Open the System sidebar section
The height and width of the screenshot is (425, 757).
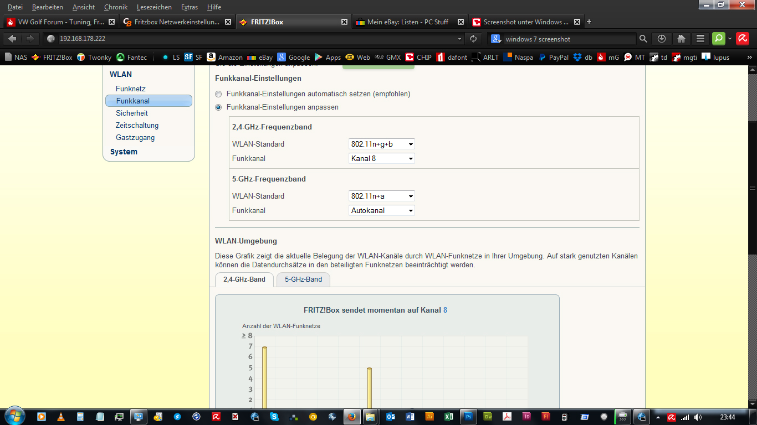124,152
